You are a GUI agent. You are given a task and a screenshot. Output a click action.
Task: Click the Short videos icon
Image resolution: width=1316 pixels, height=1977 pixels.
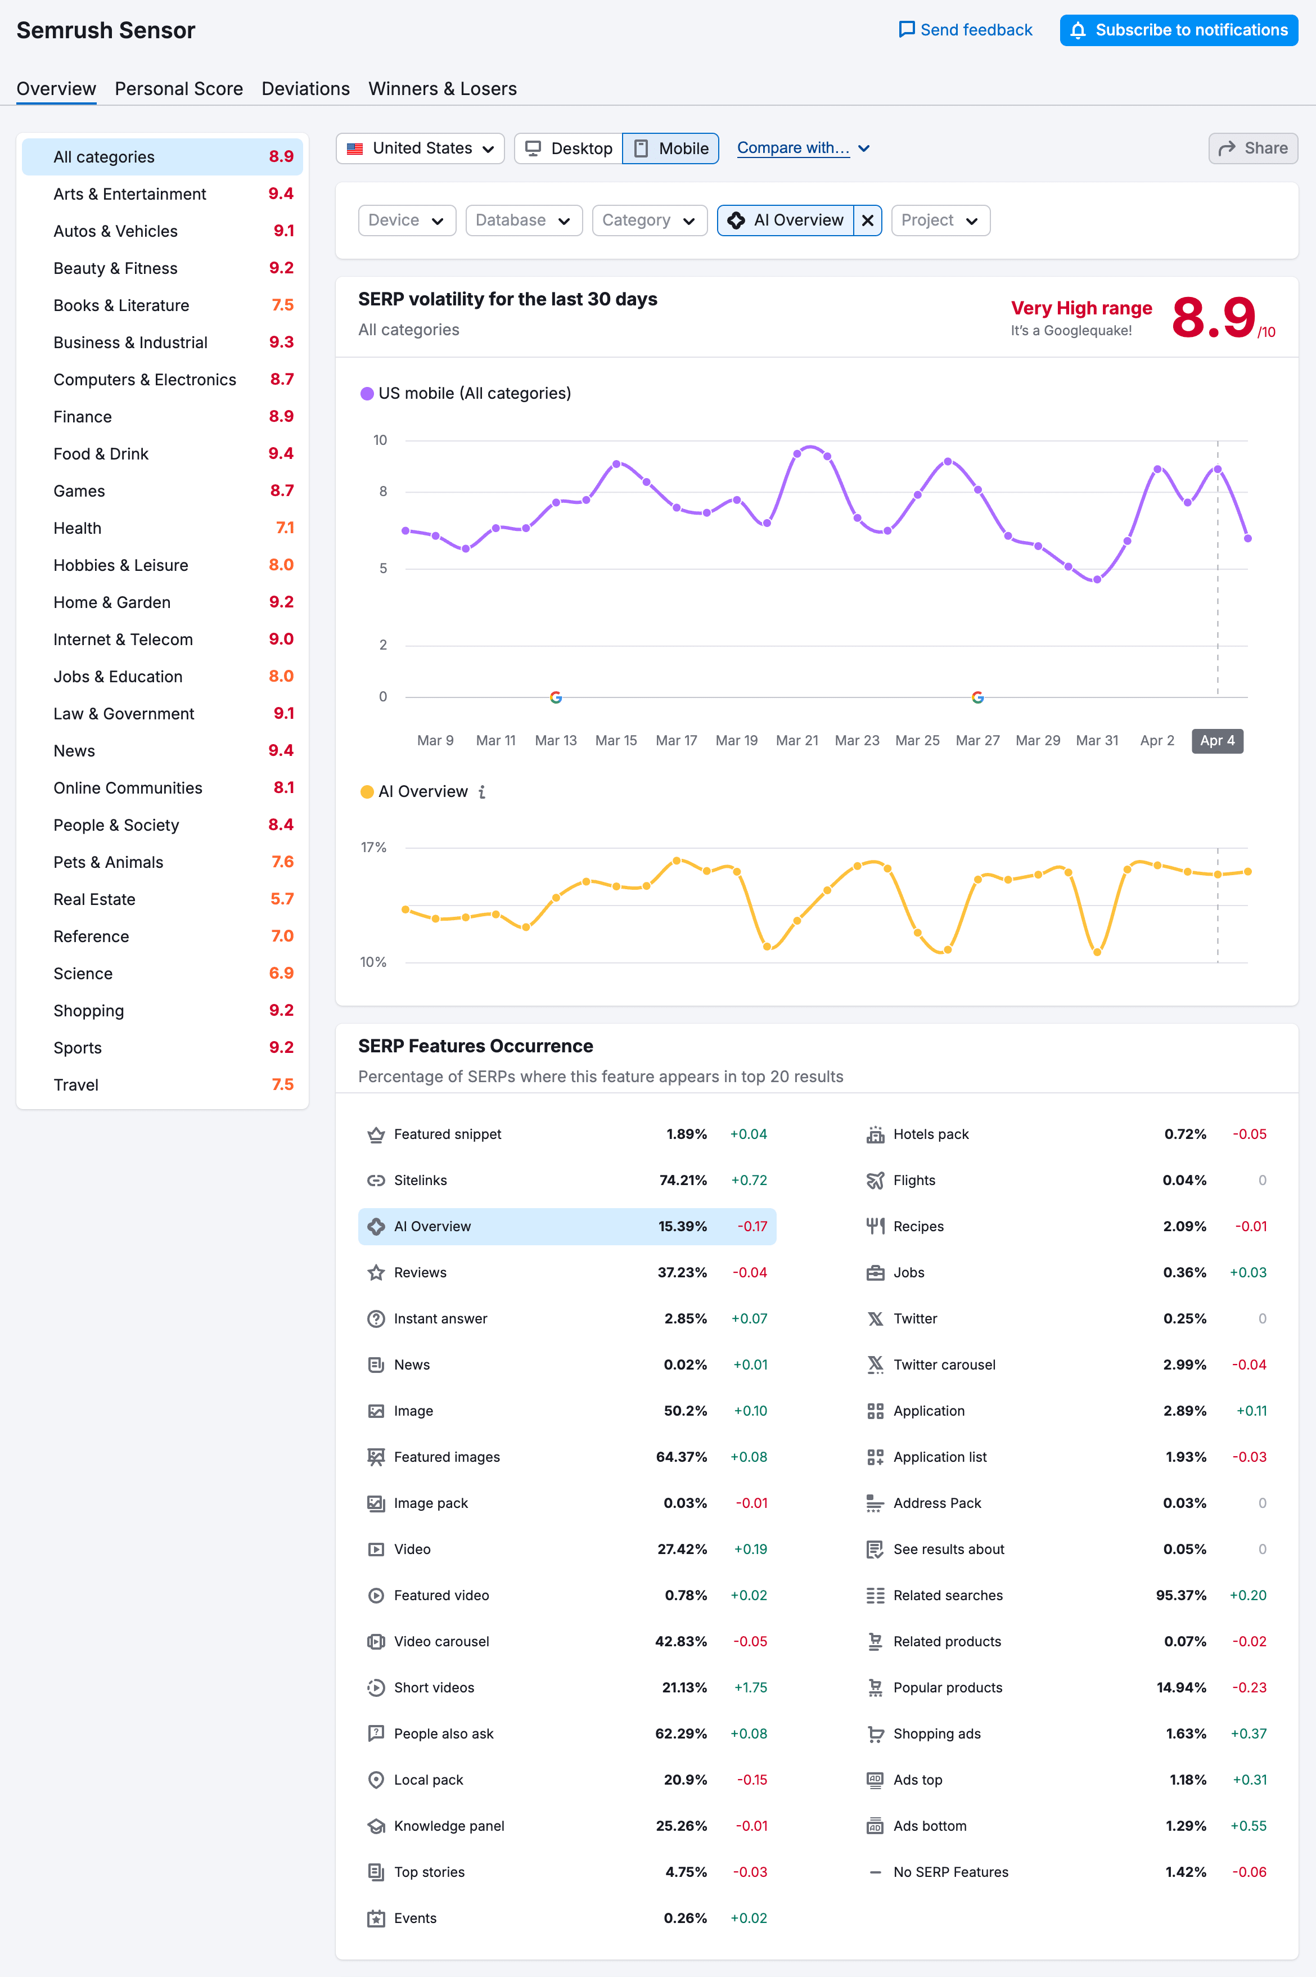point(376,1688)
